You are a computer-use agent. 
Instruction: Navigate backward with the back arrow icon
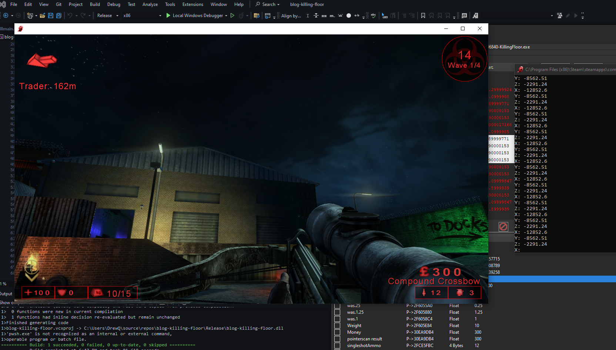point(6,16)
